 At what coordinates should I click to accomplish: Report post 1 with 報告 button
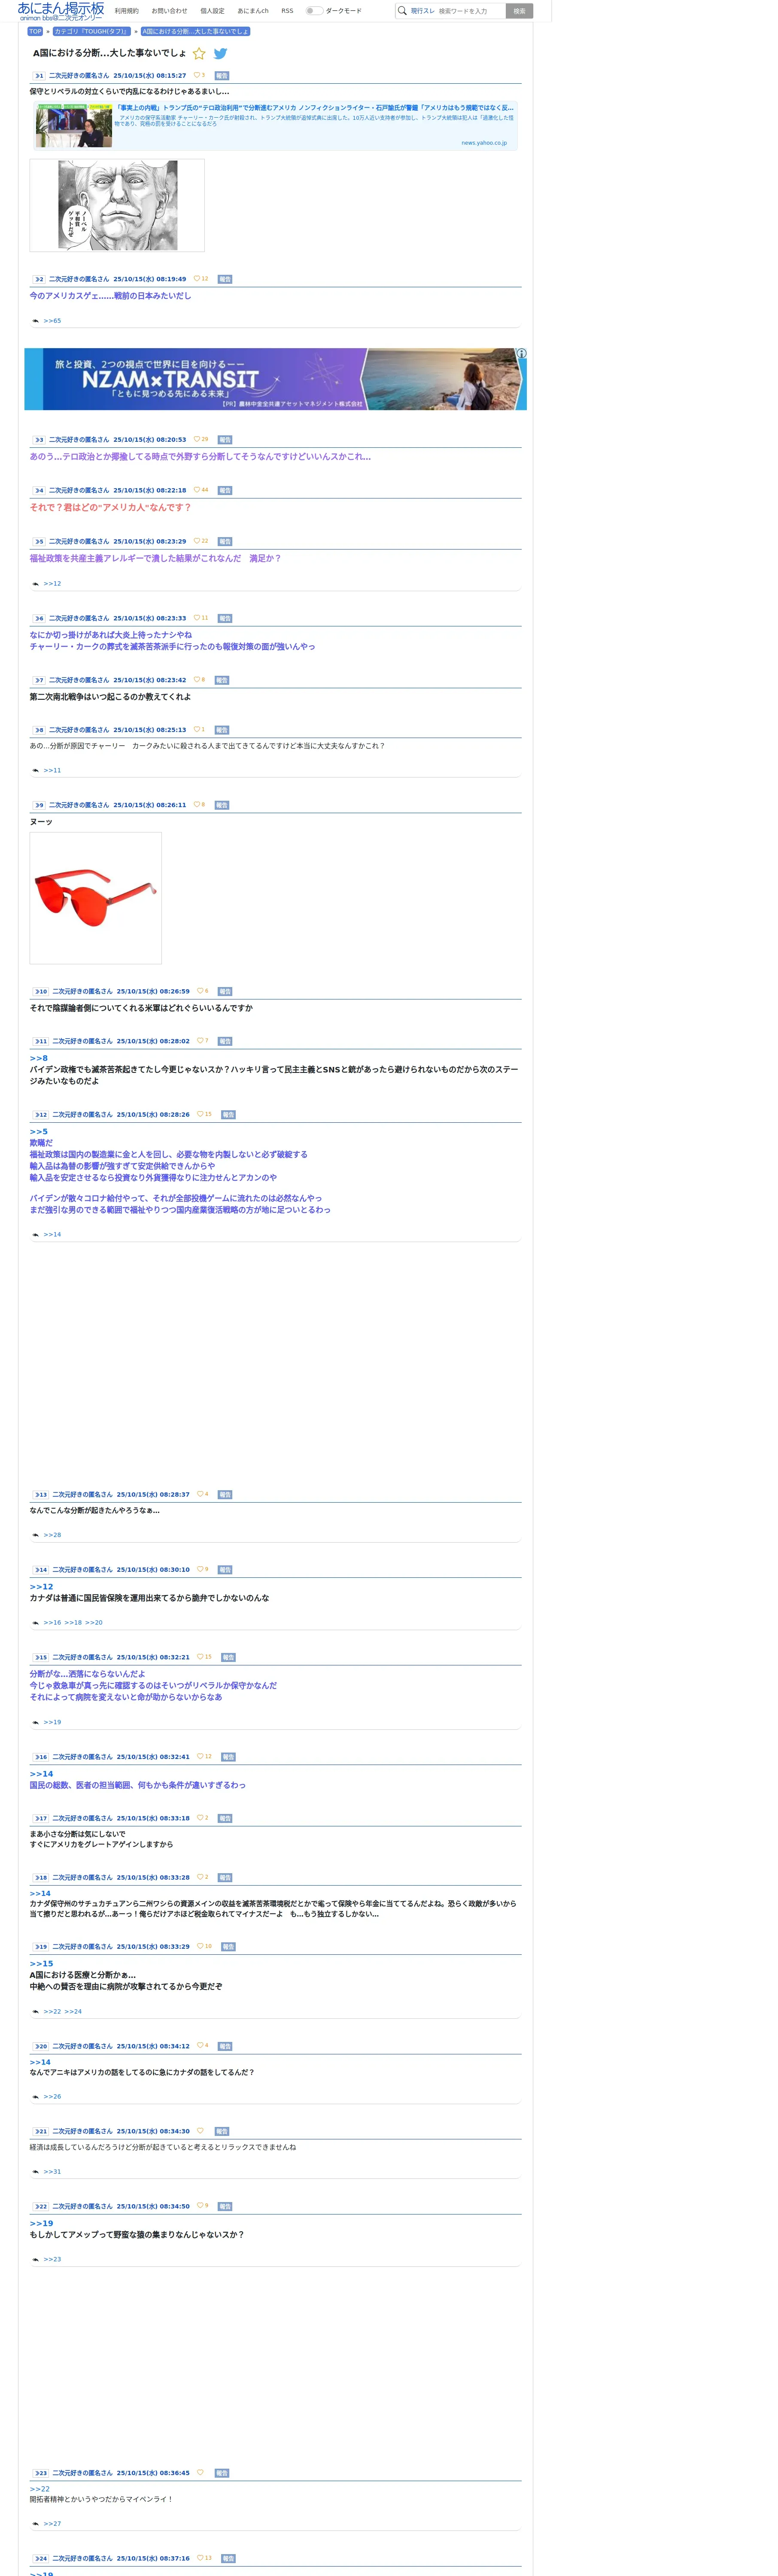[222, 76]
